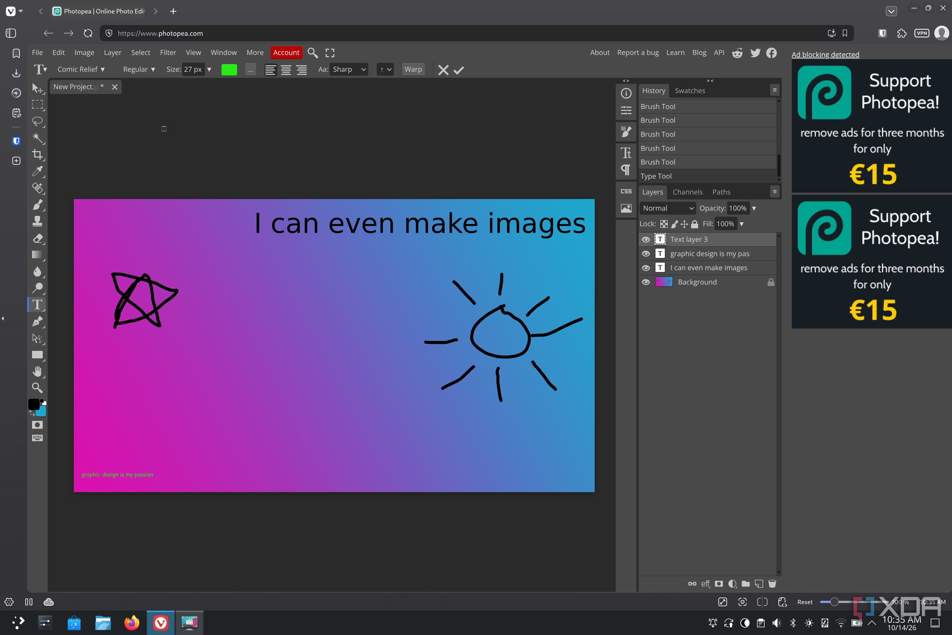
Task: Open the Normal blend mode dropdown
Action: point(668,208)
